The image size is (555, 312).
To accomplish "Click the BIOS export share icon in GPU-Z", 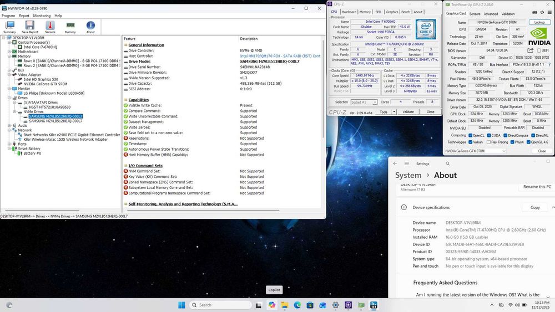I will click(x=530, y=50).
